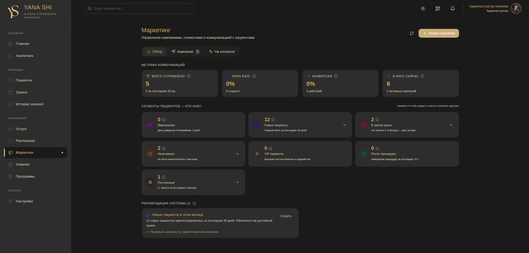Click the refresh icon beside Новая кампания
The image size is (529, 253).
click(412, 33)
